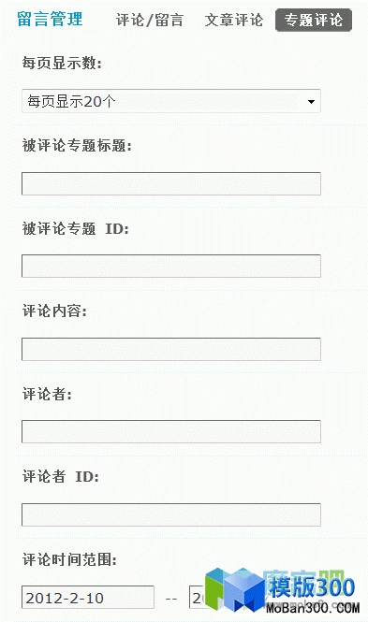Focus the 被评论专题标题 text field
The height and width of the screenshot is (622, 368).
coord(171,183)
